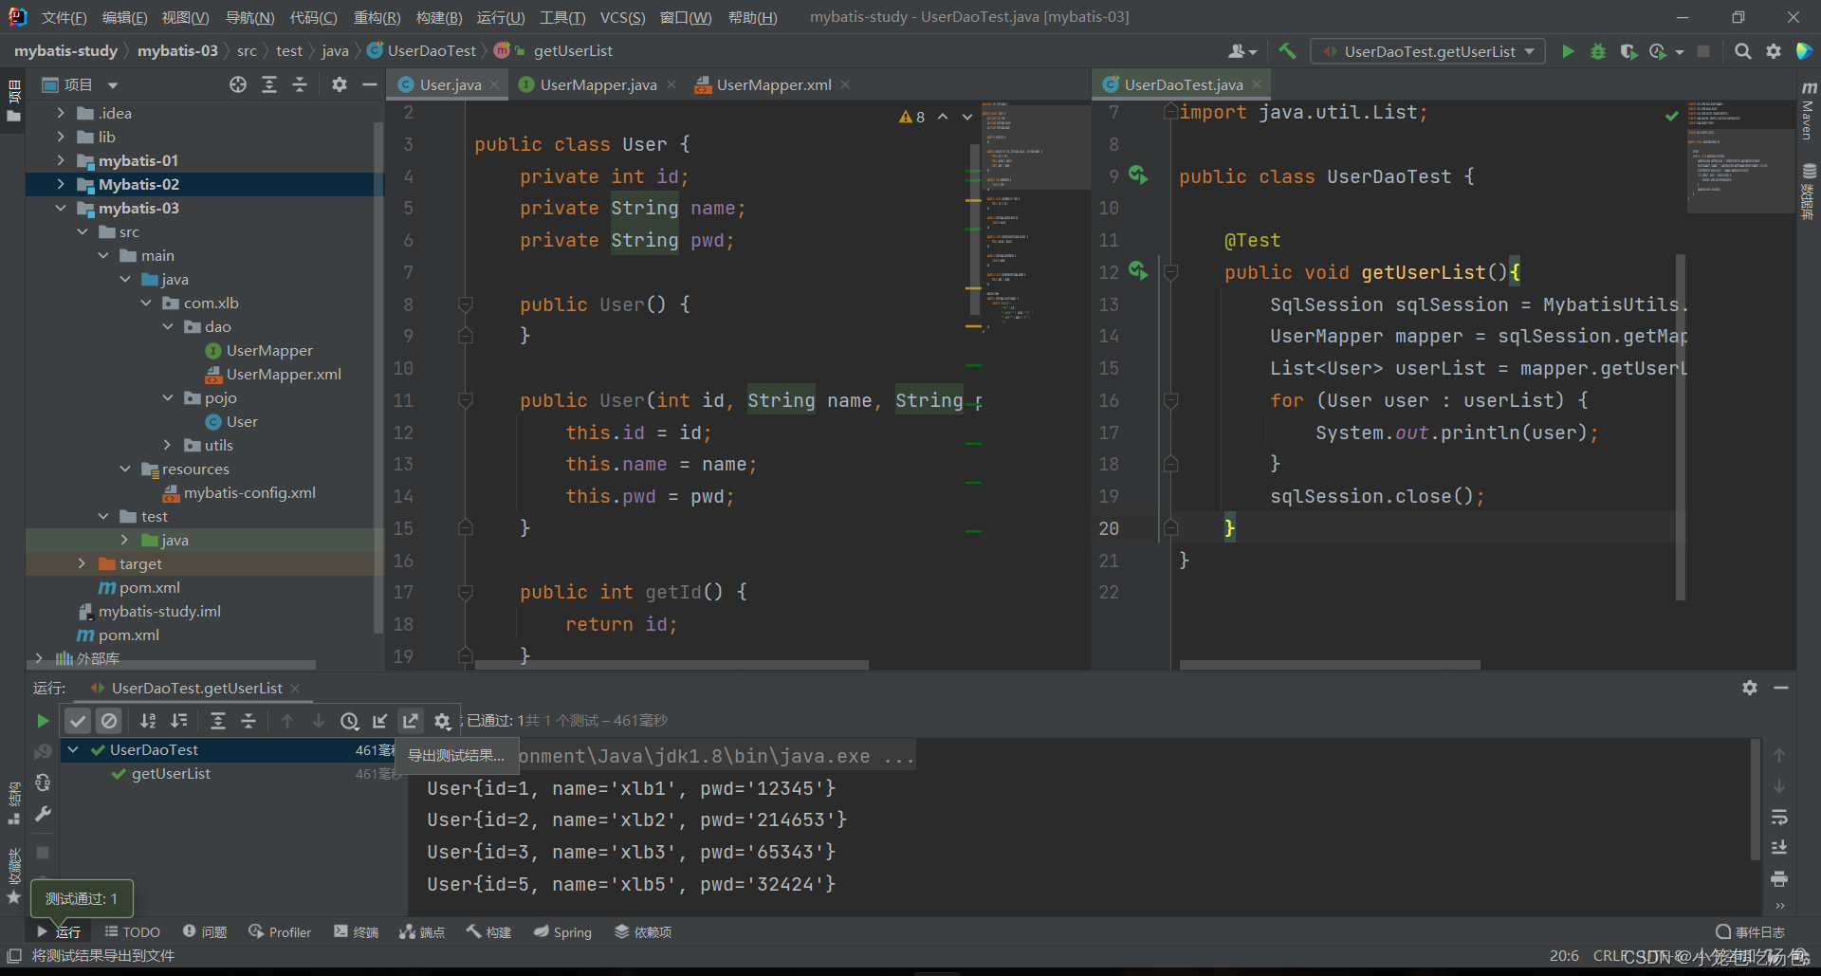Toggle showing passed tests
Screen dimensions: 1821x976
[x=78, y=721]
